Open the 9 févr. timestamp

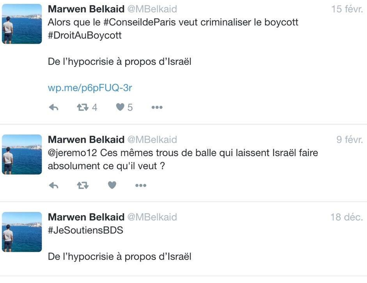[x=349, y=140]
